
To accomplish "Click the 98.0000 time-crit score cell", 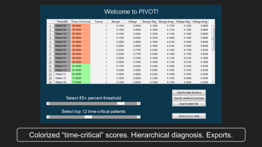I will [81, 26].
